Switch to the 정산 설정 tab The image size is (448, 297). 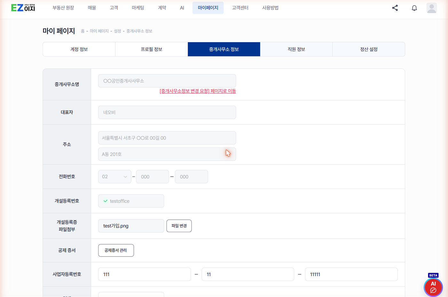tap(369, 49)
